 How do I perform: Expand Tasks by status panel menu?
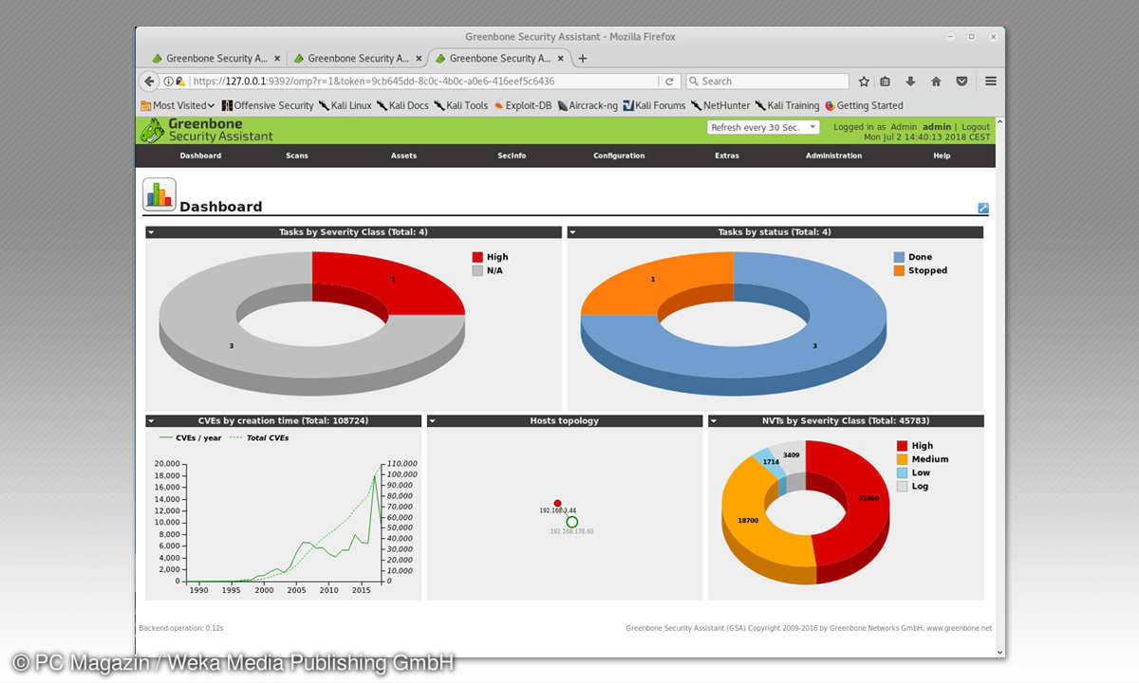573,232
